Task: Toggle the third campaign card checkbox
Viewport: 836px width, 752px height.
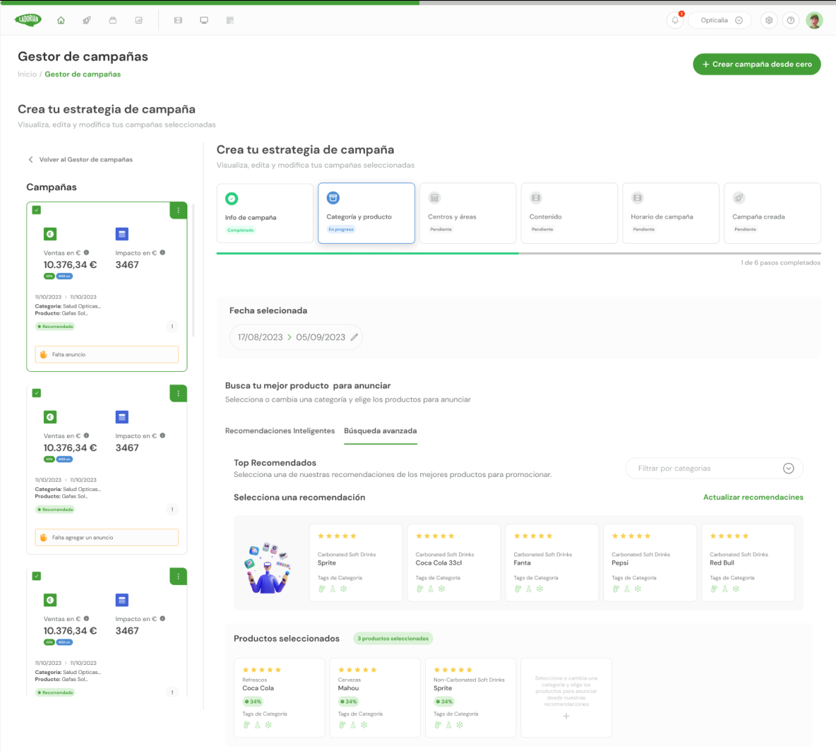Action: [37, 577]
